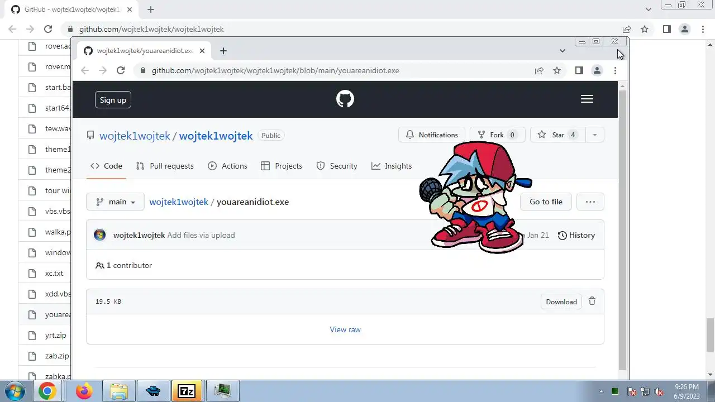Expand tab search chevron in front window
The image size is (715, 402).
click(562, 51)
